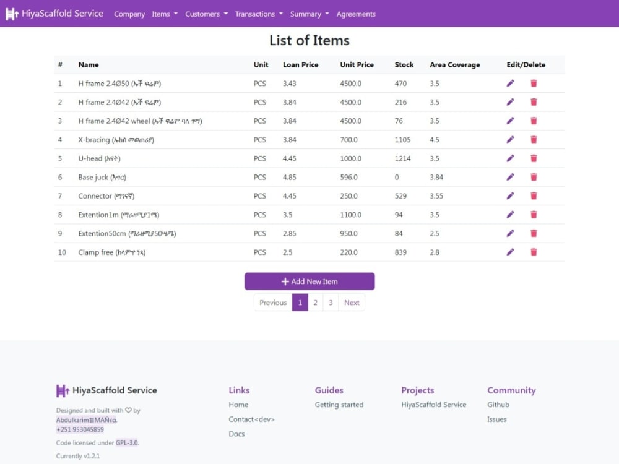Go to the Next page
Image resolution: width=619 pixels, height=464 pixels.
click(352, 303)
